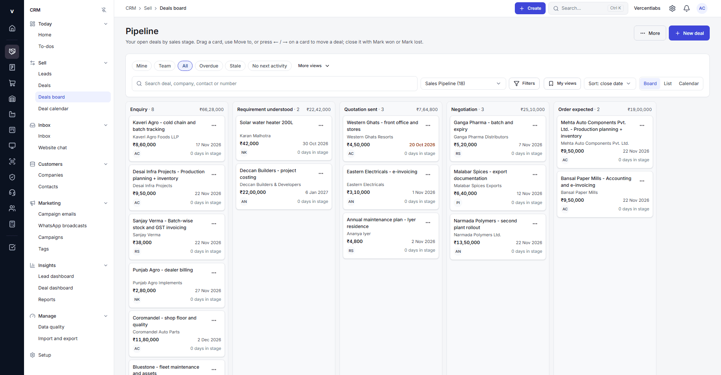721x375 pixels.
Task: Open the receipt invoicing icon in rail
Action: point(12,67)
